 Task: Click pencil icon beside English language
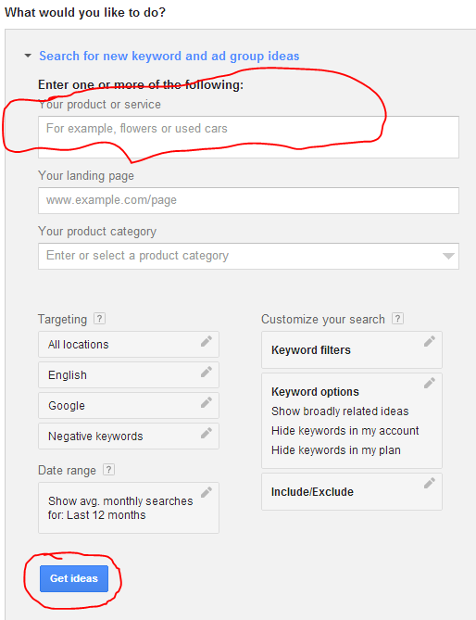pos(207,372)
